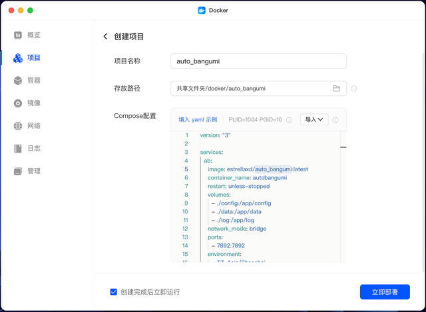Click the ab: service name line
Screen dimensions: 426x312
pos(208,161)
